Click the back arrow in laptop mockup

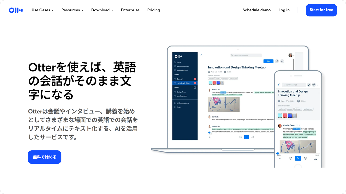pyautogui.click(x=201, y=55)
